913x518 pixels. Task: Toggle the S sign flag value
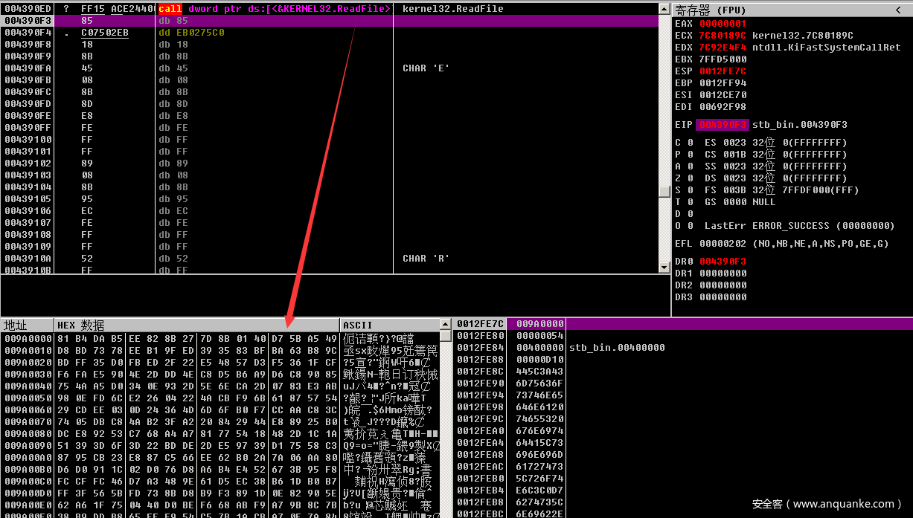click(690, 190)
